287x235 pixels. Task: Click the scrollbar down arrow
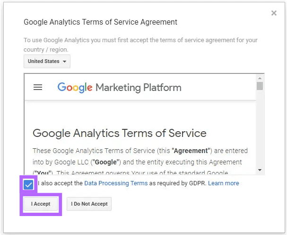tap(260, 170)
